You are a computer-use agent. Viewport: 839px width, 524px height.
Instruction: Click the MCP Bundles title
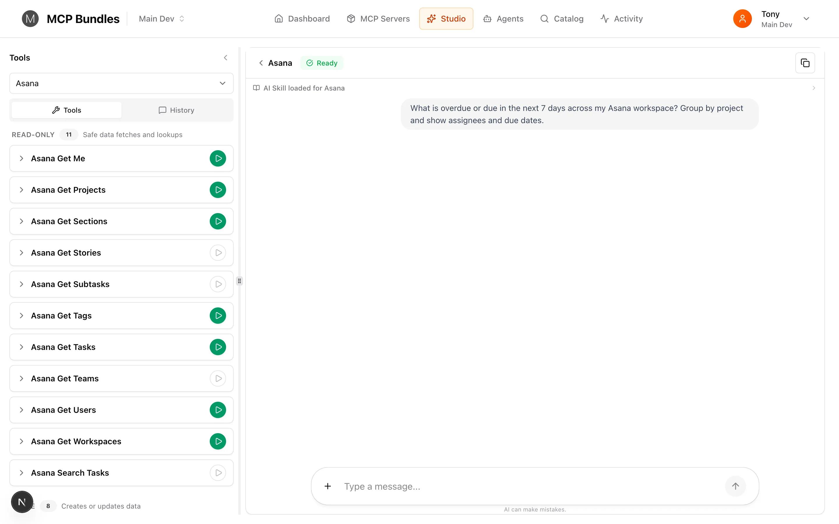point(83,19)
